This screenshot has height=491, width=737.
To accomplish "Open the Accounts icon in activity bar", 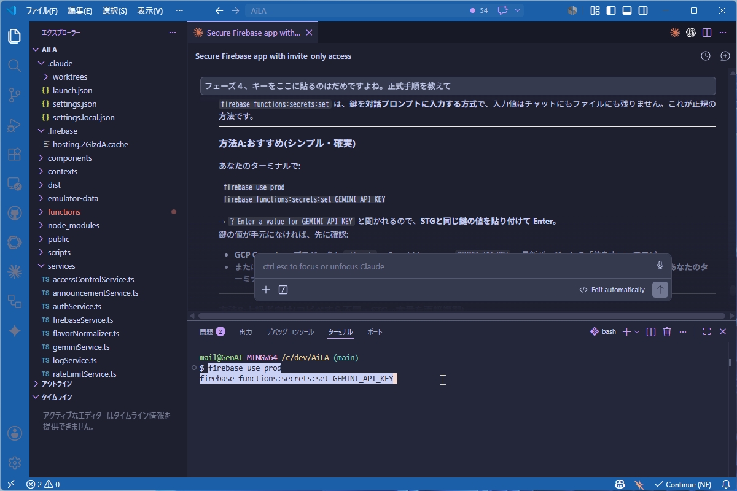I will 15,433.
